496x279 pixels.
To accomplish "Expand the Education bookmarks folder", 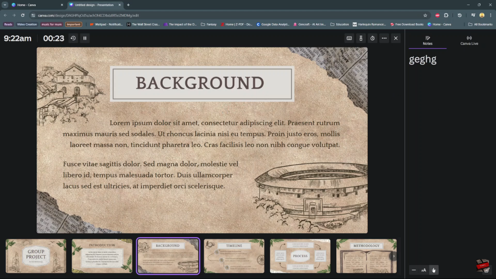I will click(x=339, y=24).
